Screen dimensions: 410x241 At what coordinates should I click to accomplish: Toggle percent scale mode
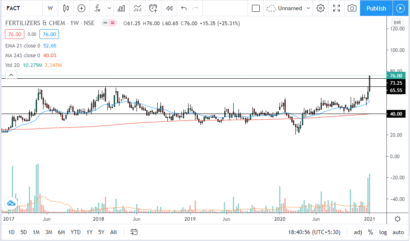(370, 232)
